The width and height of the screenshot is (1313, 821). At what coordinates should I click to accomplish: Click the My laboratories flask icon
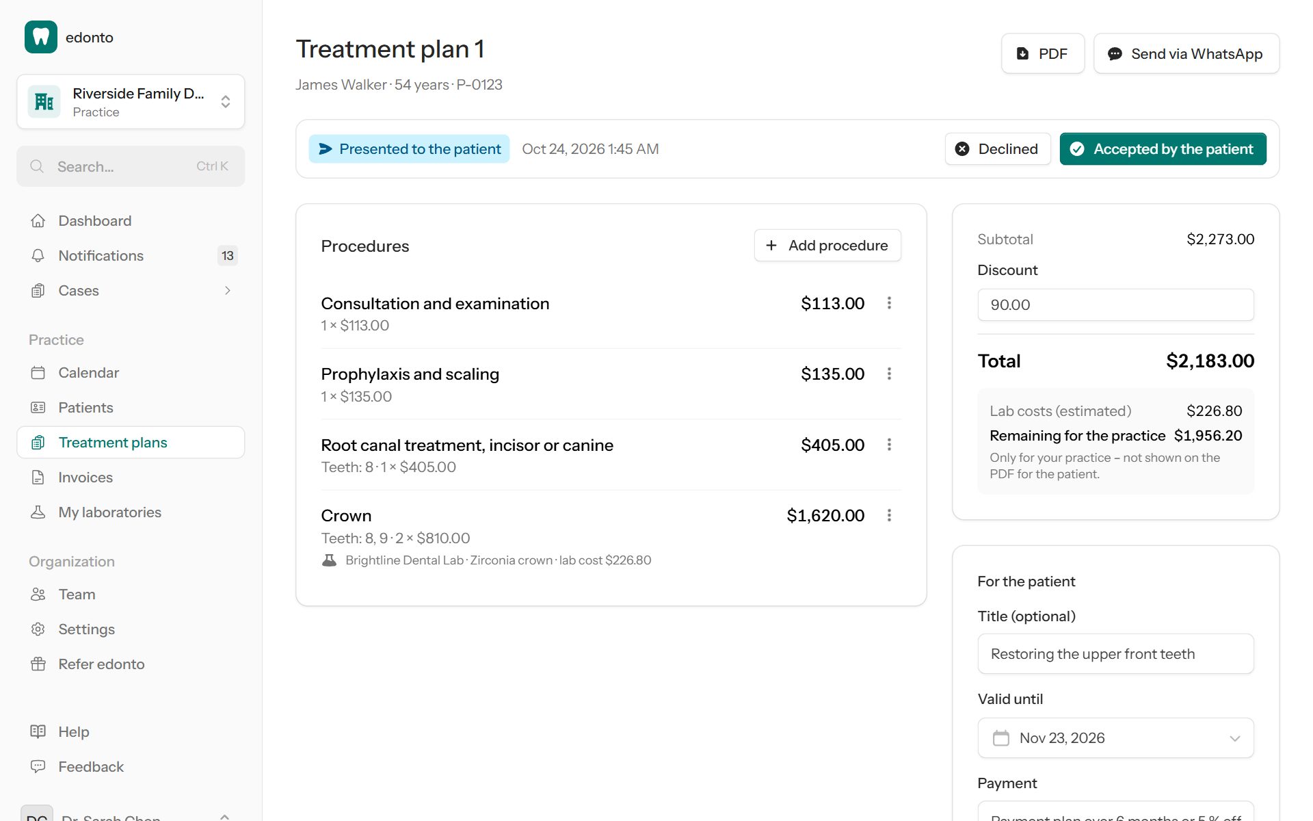(x=38, y=512)
